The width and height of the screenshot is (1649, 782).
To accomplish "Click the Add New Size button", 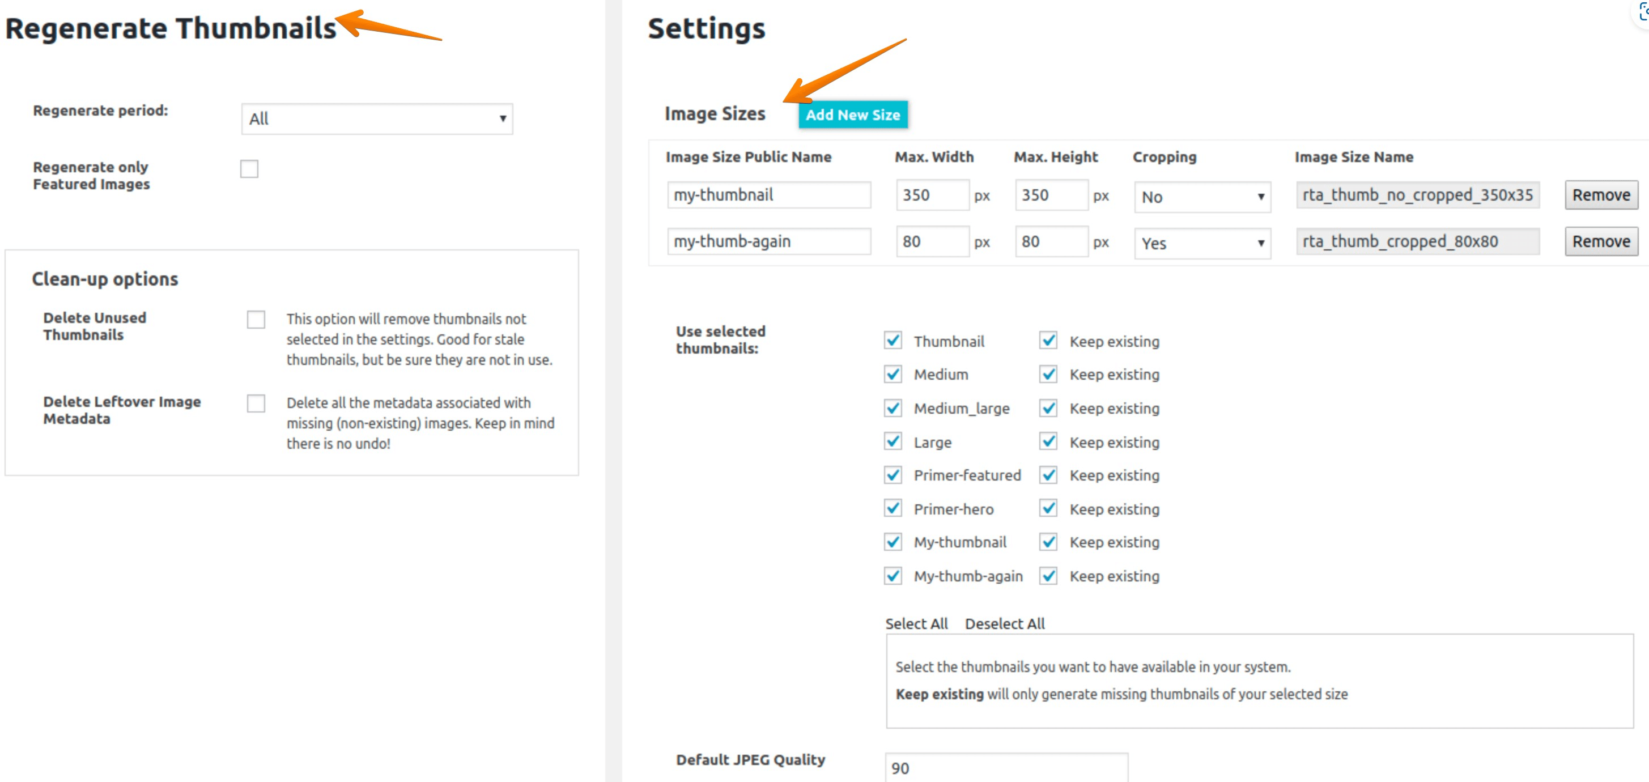I will coord(853,114).
